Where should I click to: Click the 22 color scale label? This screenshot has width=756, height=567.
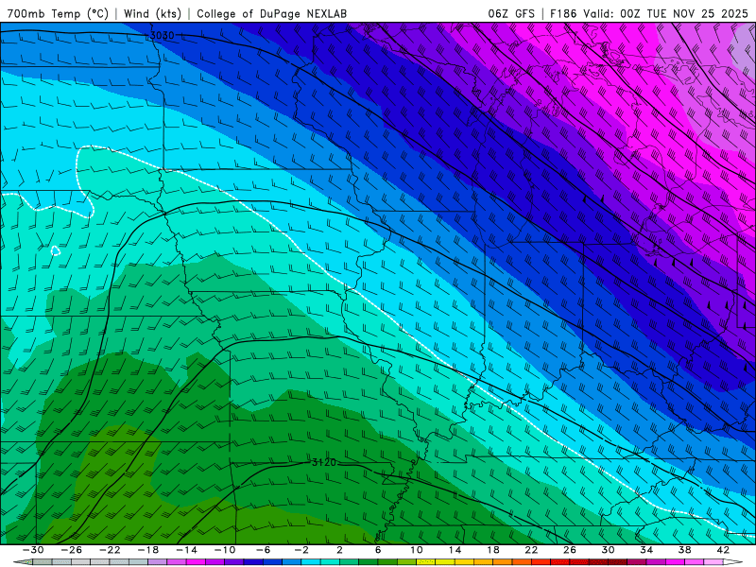coord(531,550)
